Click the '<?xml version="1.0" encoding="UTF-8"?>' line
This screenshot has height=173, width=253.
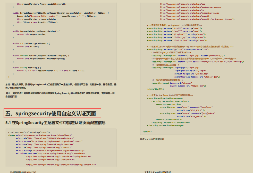(29, 132)
